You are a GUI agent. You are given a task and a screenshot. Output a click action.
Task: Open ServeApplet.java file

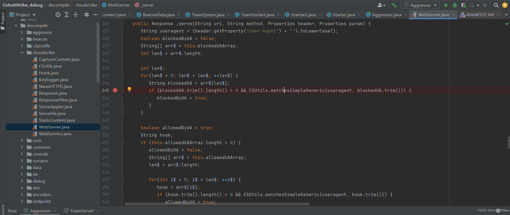[55, 107]
